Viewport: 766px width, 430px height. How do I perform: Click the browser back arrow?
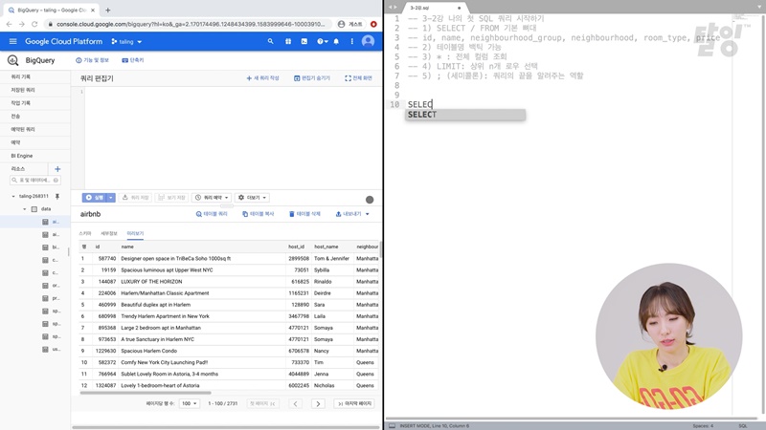[x=9, y=24]
